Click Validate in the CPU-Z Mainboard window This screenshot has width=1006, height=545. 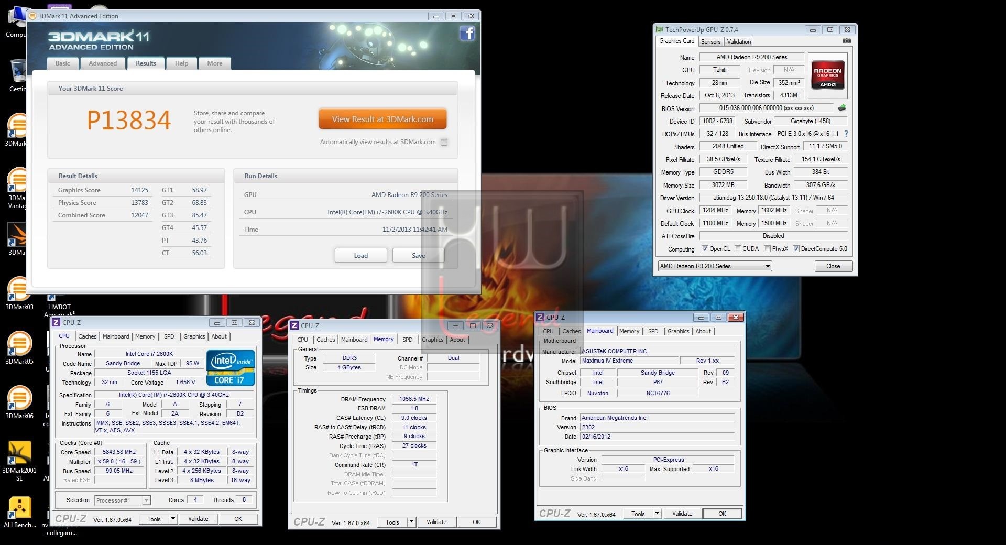[682, 514]
